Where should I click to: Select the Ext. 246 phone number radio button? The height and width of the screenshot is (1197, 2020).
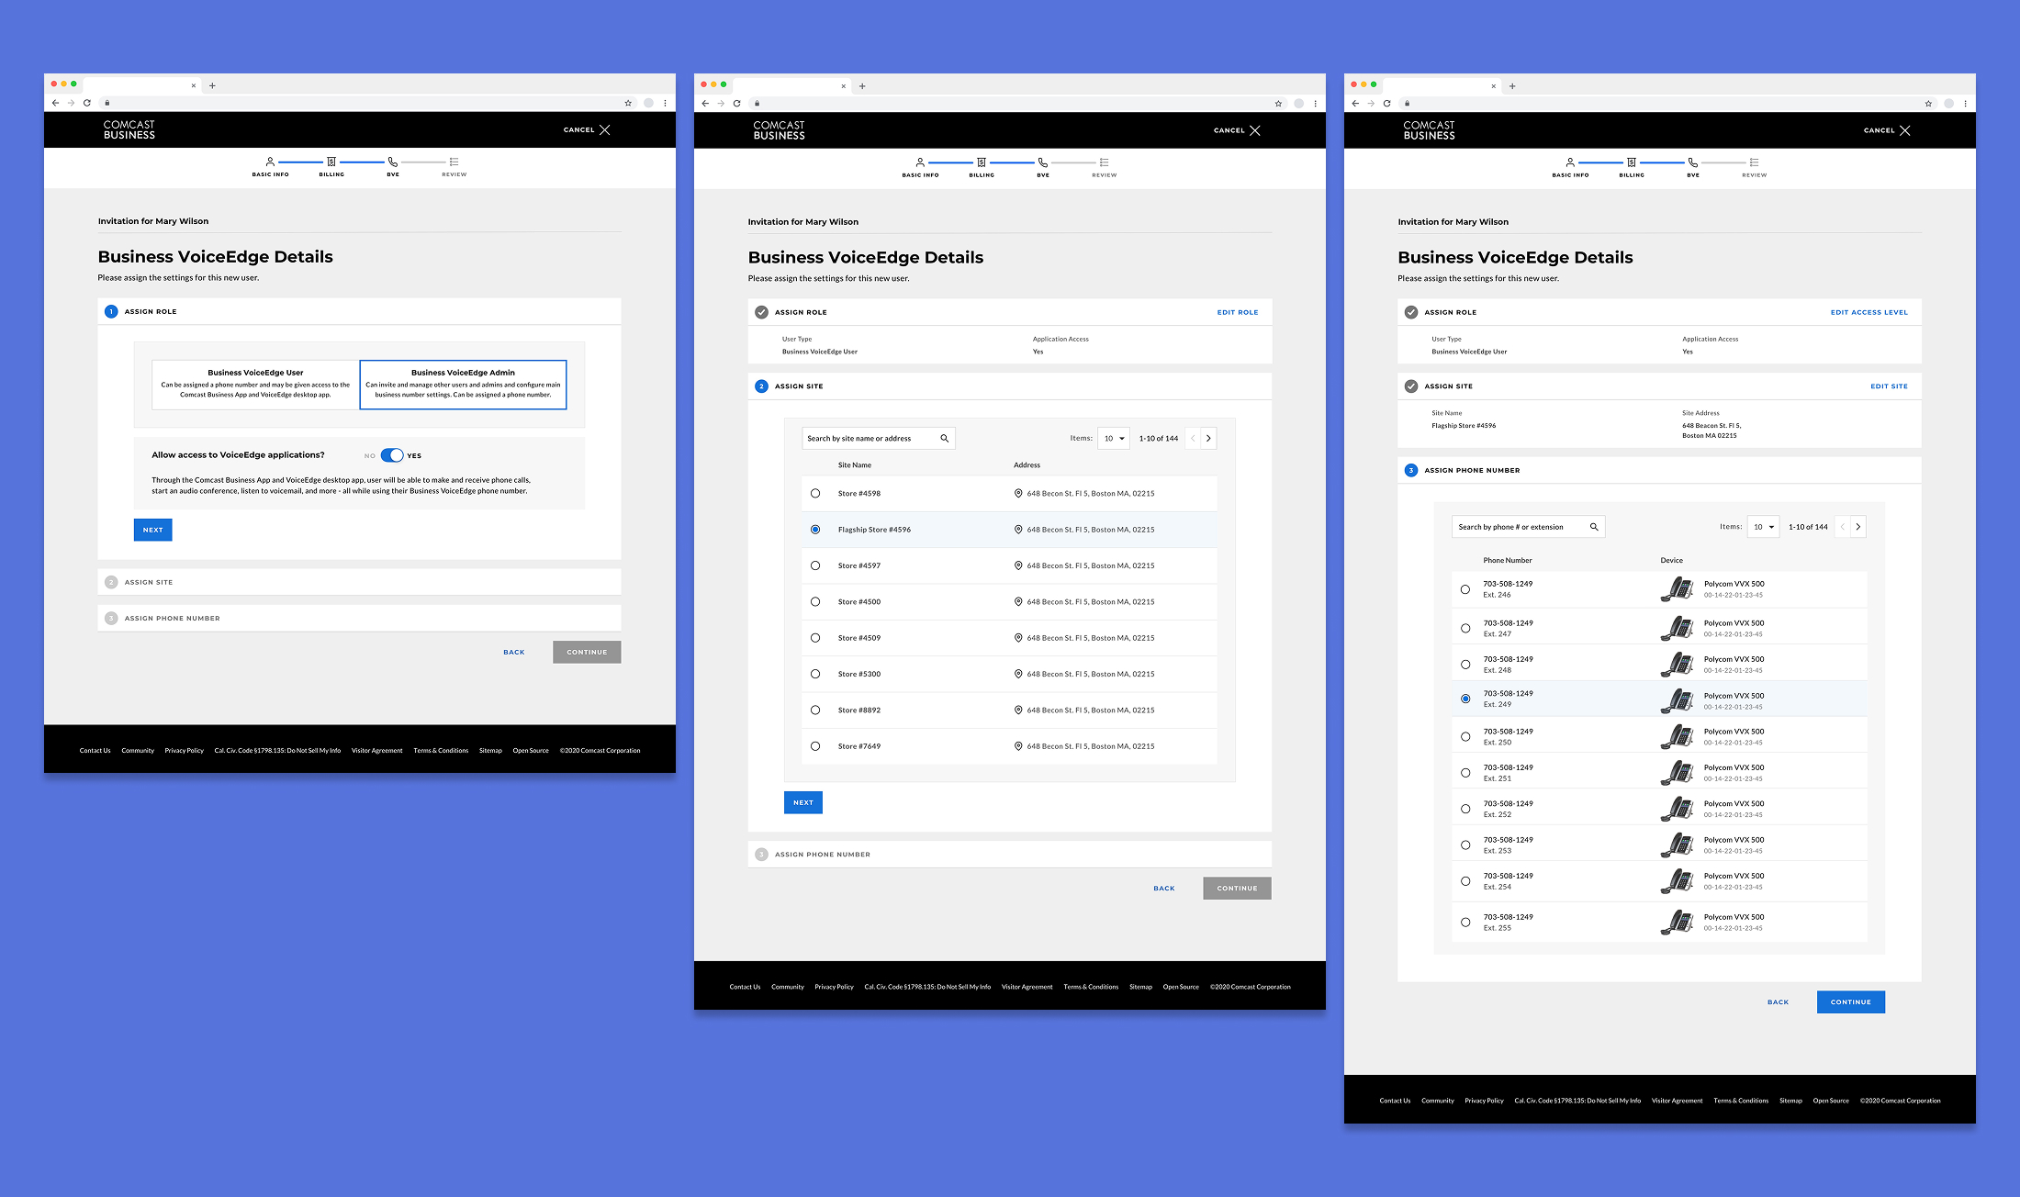click(x=1465, y=589)
